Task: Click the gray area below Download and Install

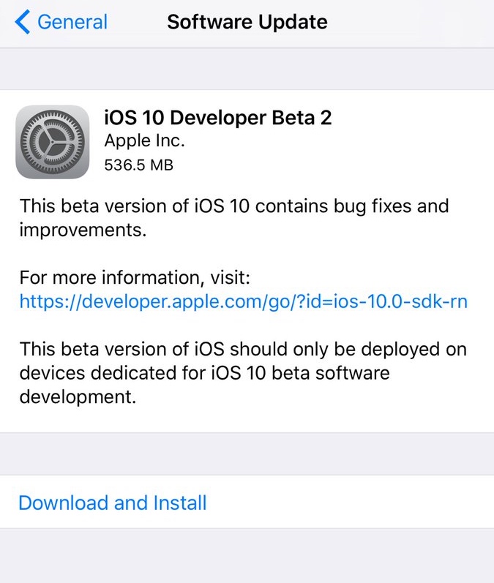Action: [x=247, y=556]
